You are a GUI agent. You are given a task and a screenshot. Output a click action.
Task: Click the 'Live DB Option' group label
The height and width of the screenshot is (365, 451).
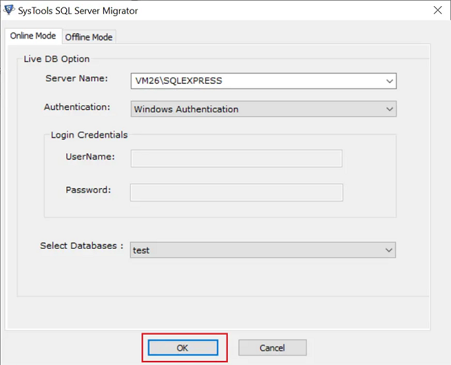click(56, 59)
